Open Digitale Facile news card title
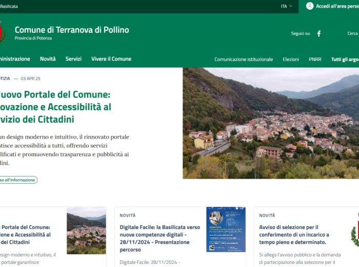Image resolution: width=359 pixels, height=267 pixels. click(159, 238)
